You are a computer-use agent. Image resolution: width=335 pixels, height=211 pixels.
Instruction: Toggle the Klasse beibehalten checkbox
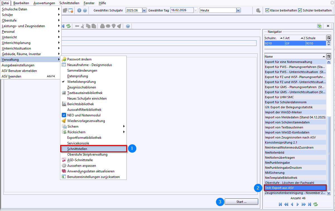point(267,10)
